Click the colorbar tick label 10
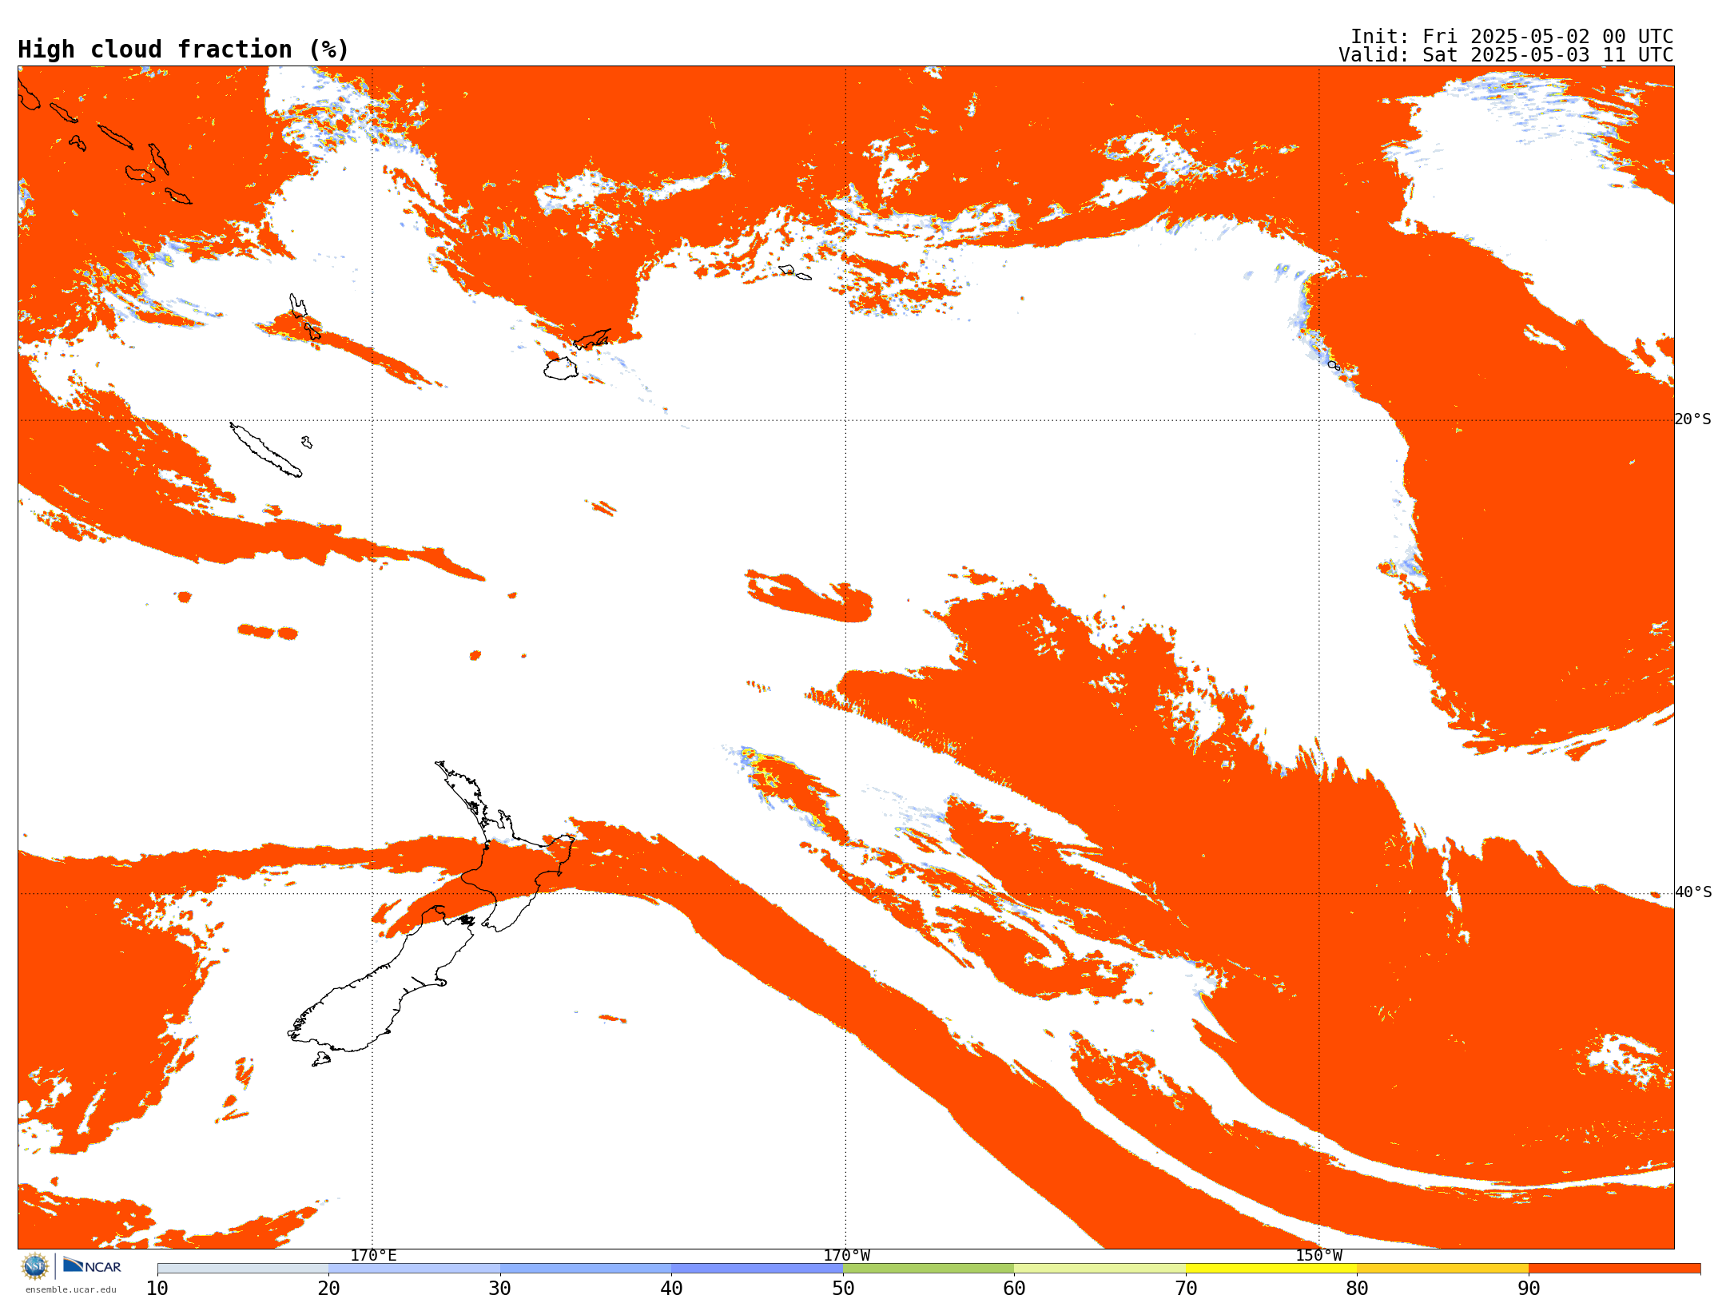The height and width of the screenshot is (1299, 1726). [x=157, y=1289]
